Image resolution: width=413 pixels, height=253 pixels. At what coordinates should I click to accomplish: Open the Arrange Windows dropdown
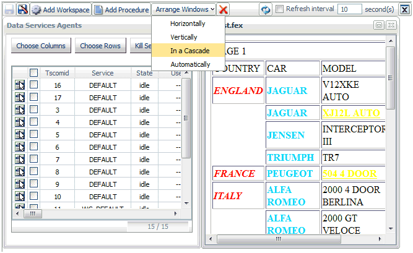(x=184, y=9)
